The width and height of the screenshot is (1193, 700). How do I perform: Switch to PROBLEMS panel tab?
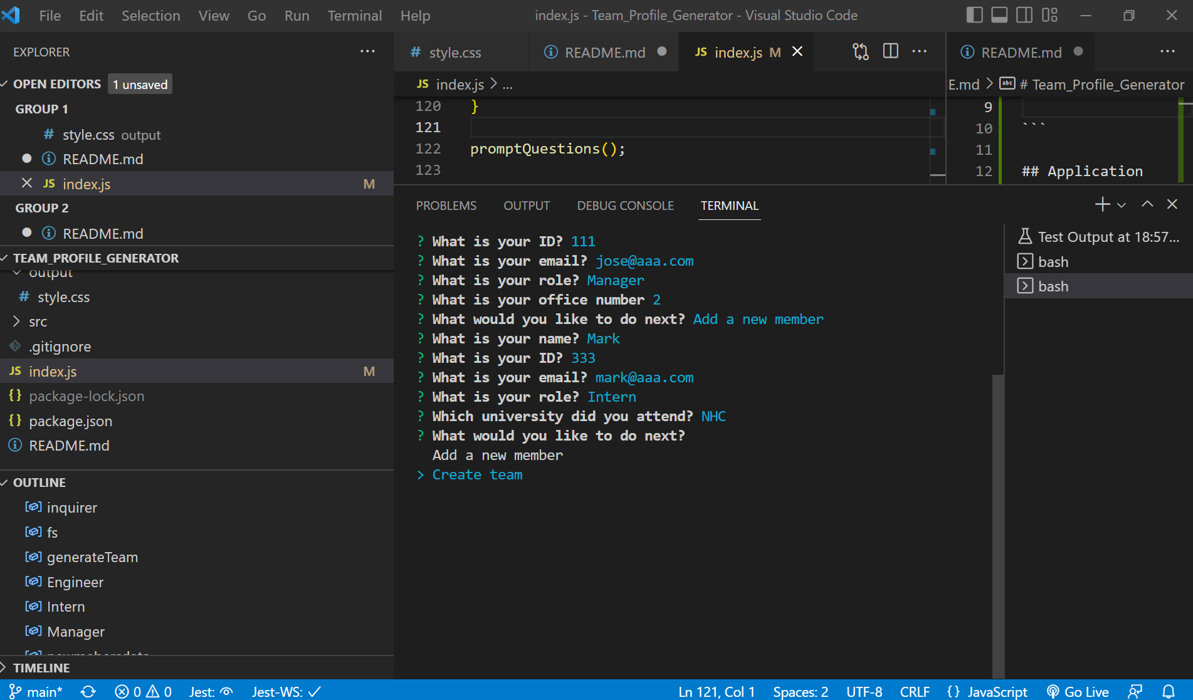pos(446,206)
